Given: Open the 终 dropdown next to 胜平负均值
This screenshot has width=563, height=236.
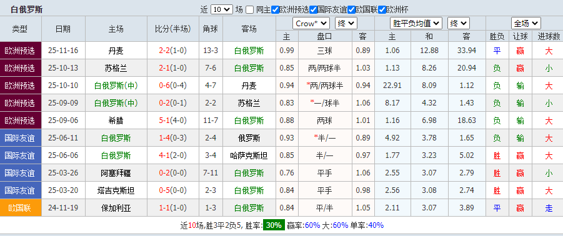Looking at the screenshot, I should [459, 24].
